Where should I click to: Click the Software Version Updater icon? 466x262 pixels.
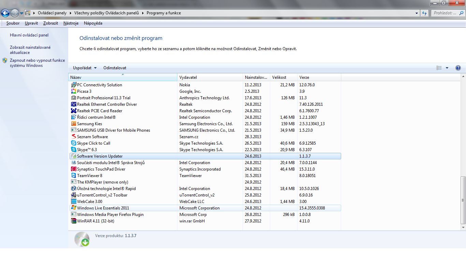(x=73, y=156)
